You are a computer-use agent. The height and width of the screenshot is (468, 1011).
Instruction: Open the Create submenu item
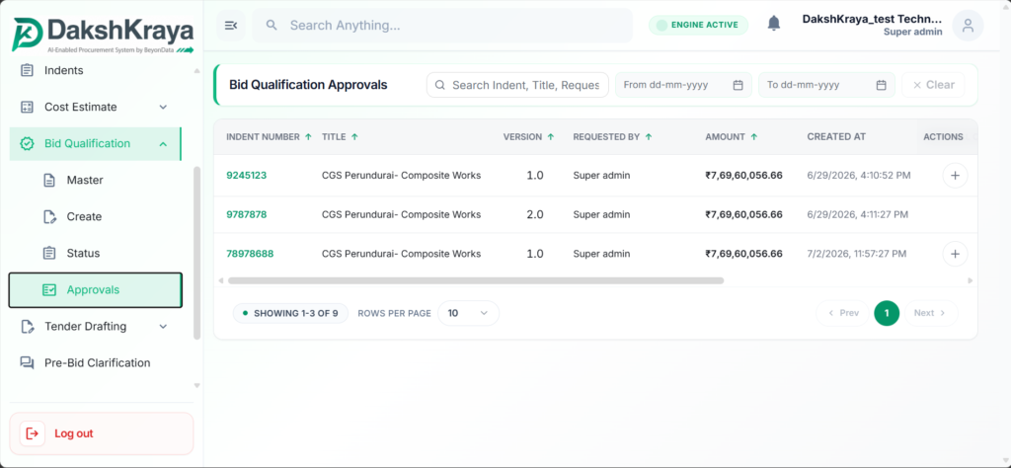point(96,216)
